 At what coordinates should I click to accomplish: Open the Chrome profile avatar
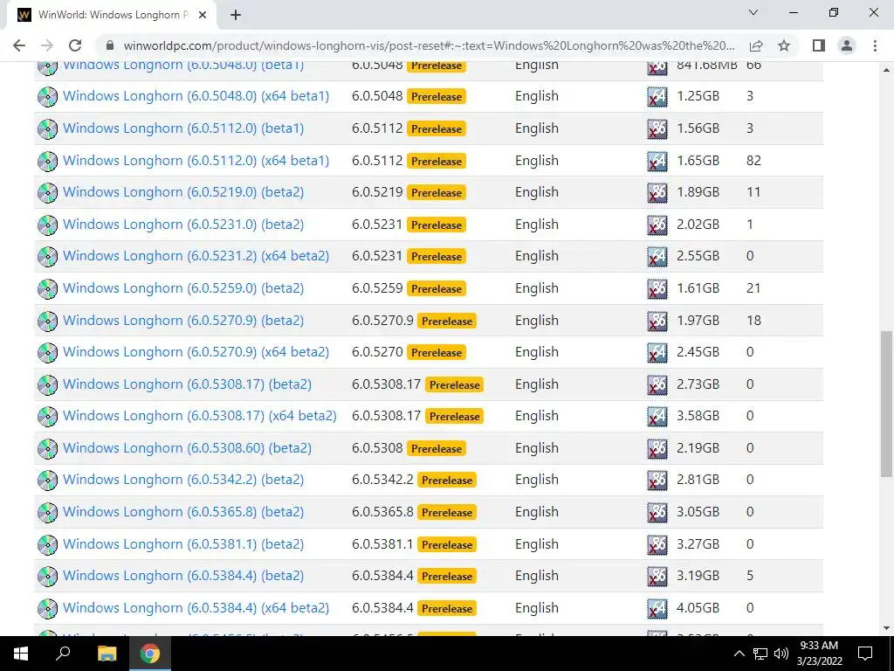pos(847,45)
